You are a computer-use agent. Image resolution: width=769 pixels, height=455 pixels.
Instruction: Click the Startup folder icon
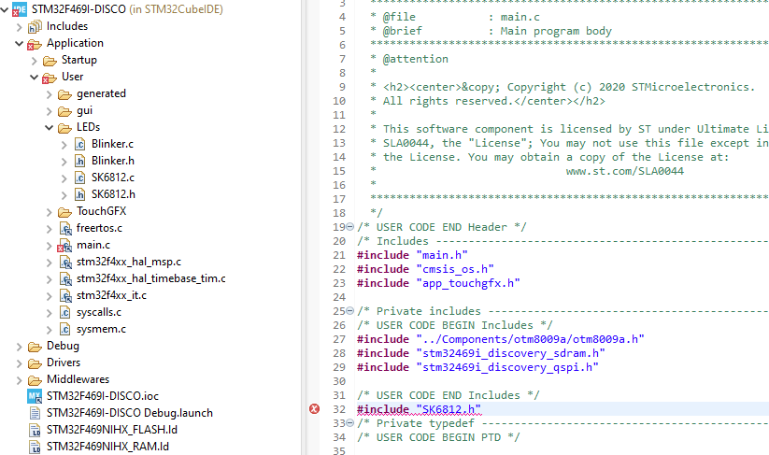50,61
